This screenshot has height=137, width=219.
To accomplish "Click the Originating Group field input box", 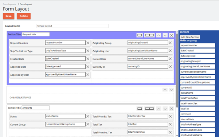I will [x=148, y=43].
